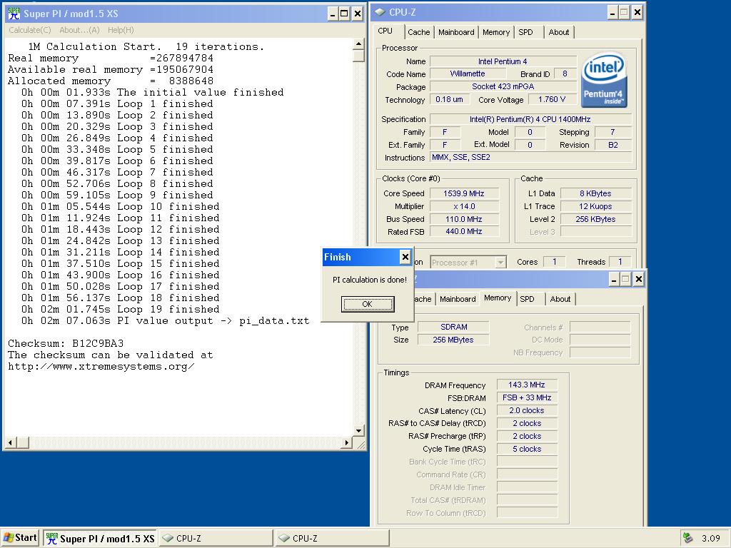Click Super PI vertical scrollbar down arrow

[358, 430]
